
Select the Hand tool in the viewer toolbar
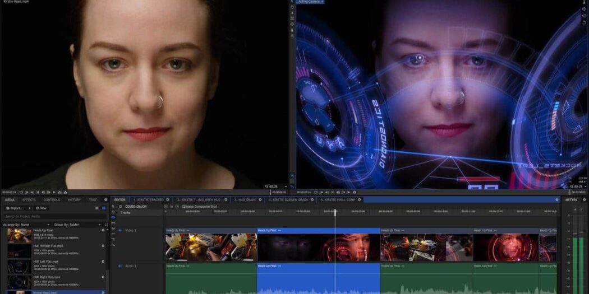coord(292,7)
